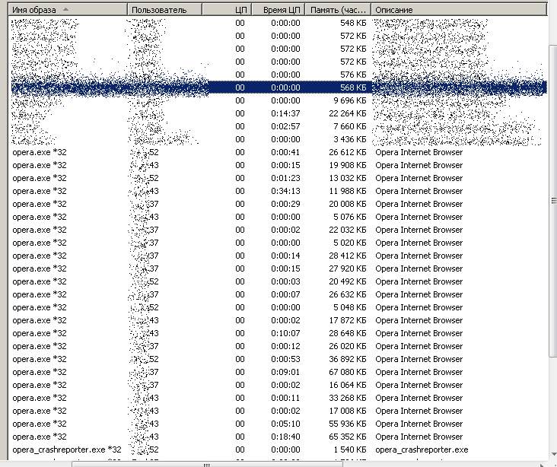Screen dimensions: 557x467
Task: Select the 20 008 КБ memory cell
Action: click(x=348, y=204)
